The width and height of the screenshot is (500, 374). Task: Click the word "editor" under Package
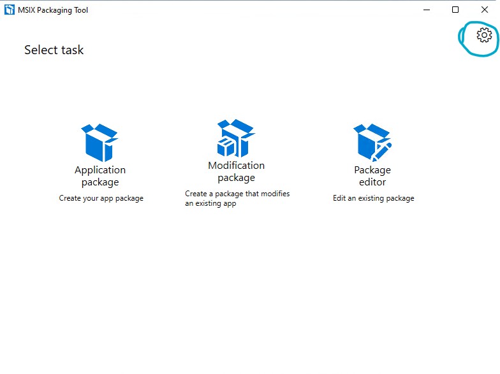[372, 182]
